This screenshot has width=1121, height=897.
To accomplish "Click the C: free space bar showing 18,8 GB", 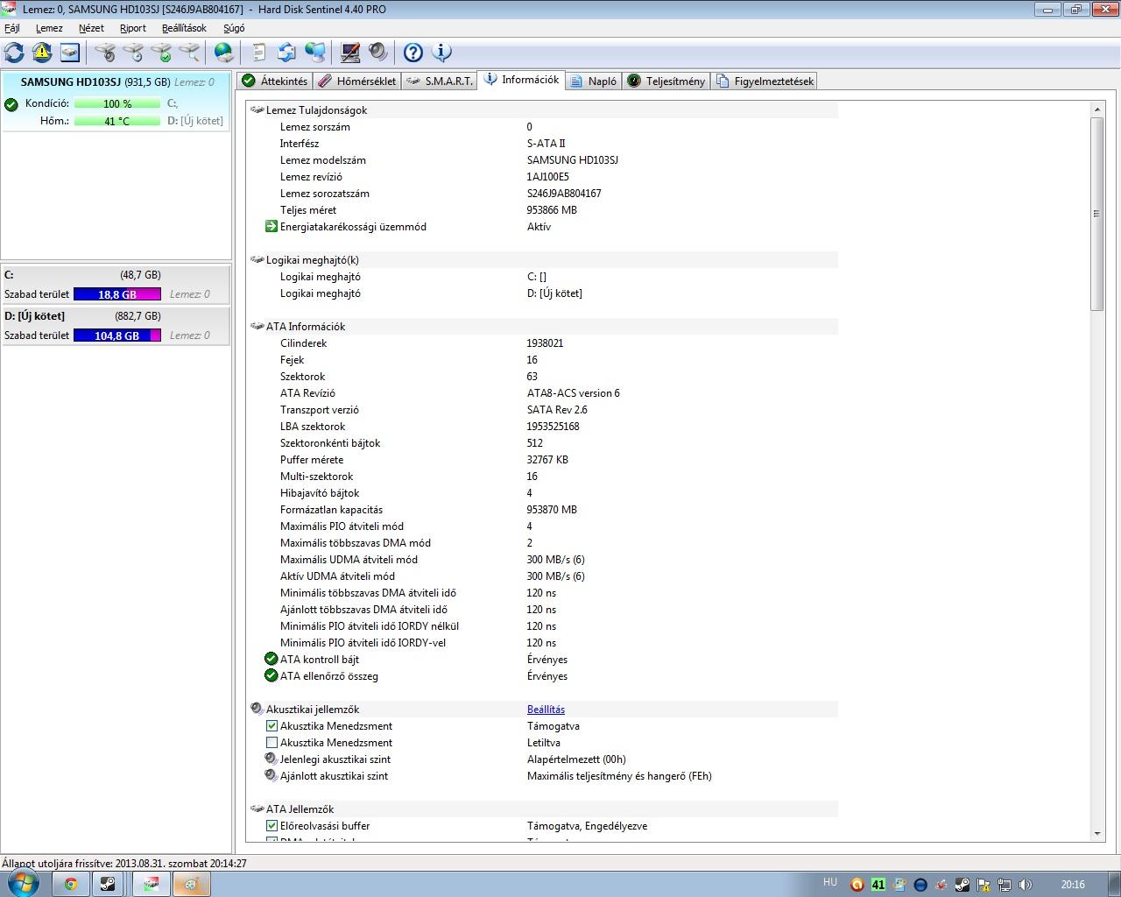I will 117,294.
